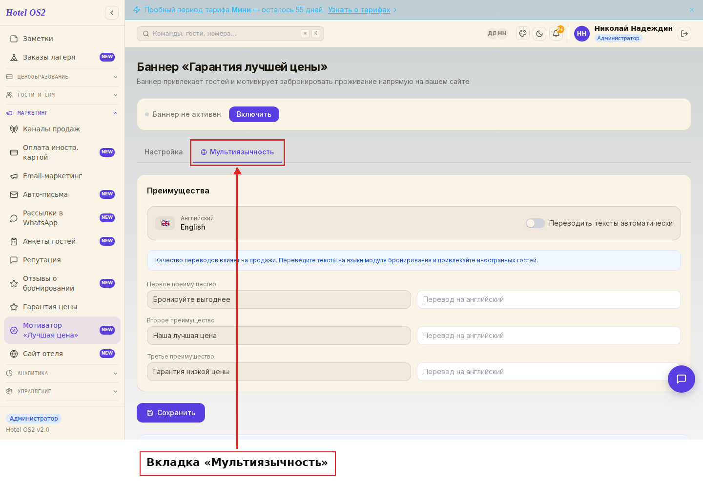The height and width of the screenshot is (487, 703).
Task: Open Авто-письма page
Action: [62, 194]
